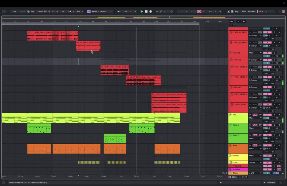This screenshot has width=287, height=186.
Task: Click the lock envelopes icon
Action: click(x=244, y=21)
